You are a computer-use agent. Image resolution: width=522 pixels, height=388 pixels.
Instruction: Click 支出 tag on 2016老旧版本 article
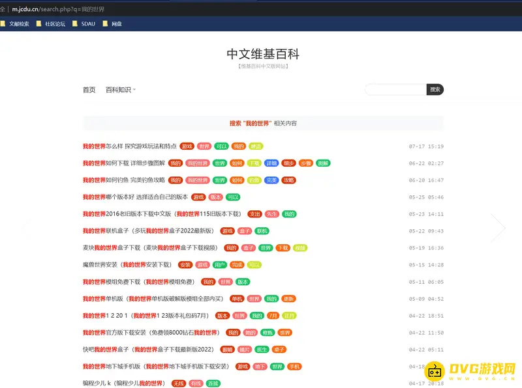pos(254,214)
